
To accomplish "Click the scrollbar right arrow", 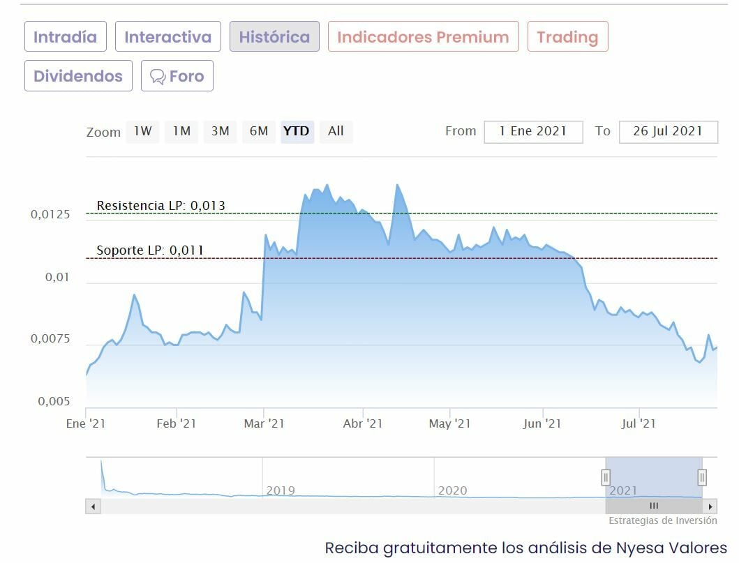I will click(710, 506).
